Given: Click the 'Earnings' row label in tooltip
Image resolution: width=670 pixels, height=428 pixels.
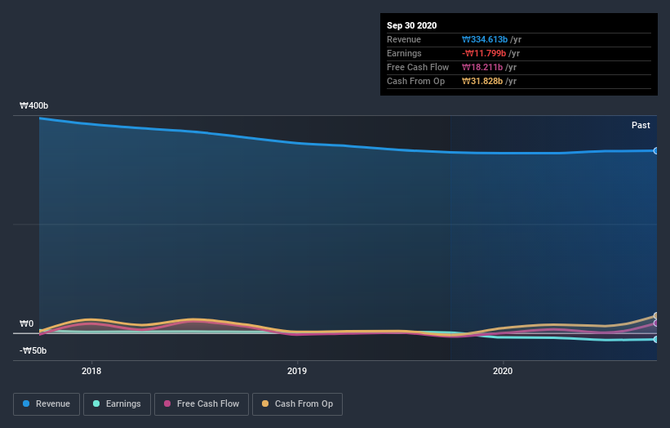Looking at the screenshot, I should point(404,53).
